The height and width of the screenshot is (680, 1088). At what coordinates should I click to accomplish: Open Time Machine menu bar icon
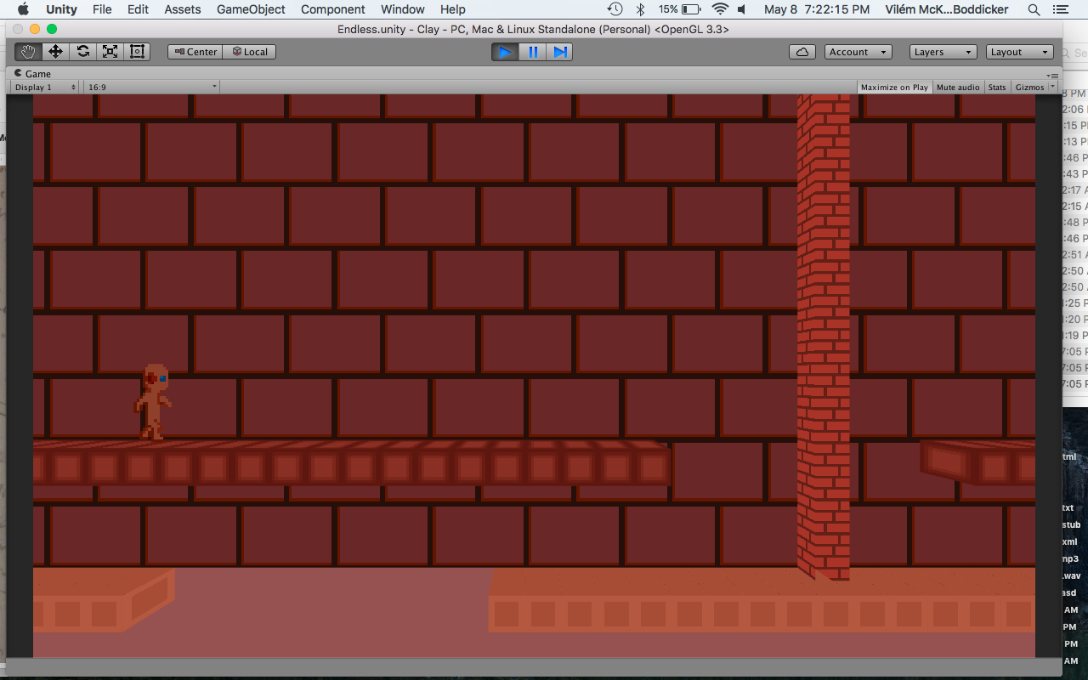(x=615, y=9)
